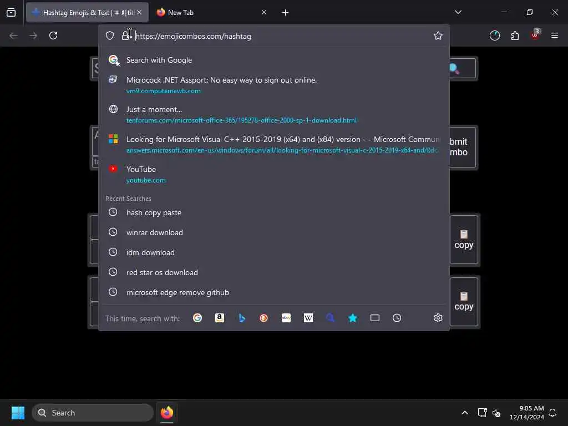This screenshot has width=568, height=426.
Task: Select recent search 'hash copy paste'
Action: point(274,212)
